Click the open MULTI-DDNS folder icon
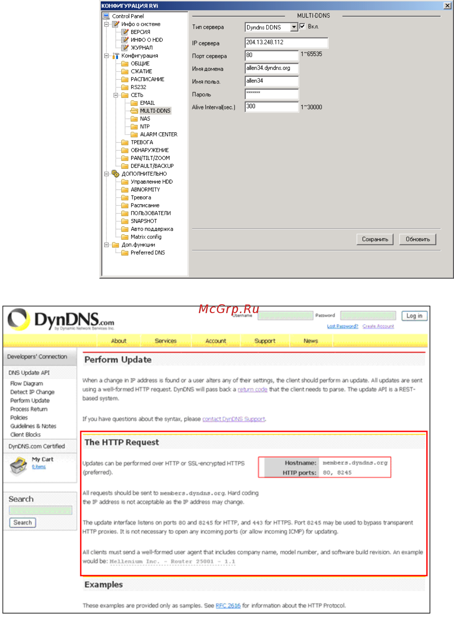The image size is (454, 617). (134, 111)
